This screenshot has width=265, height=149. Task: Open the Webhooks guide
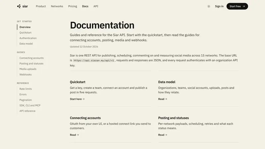tap(26, 74)
